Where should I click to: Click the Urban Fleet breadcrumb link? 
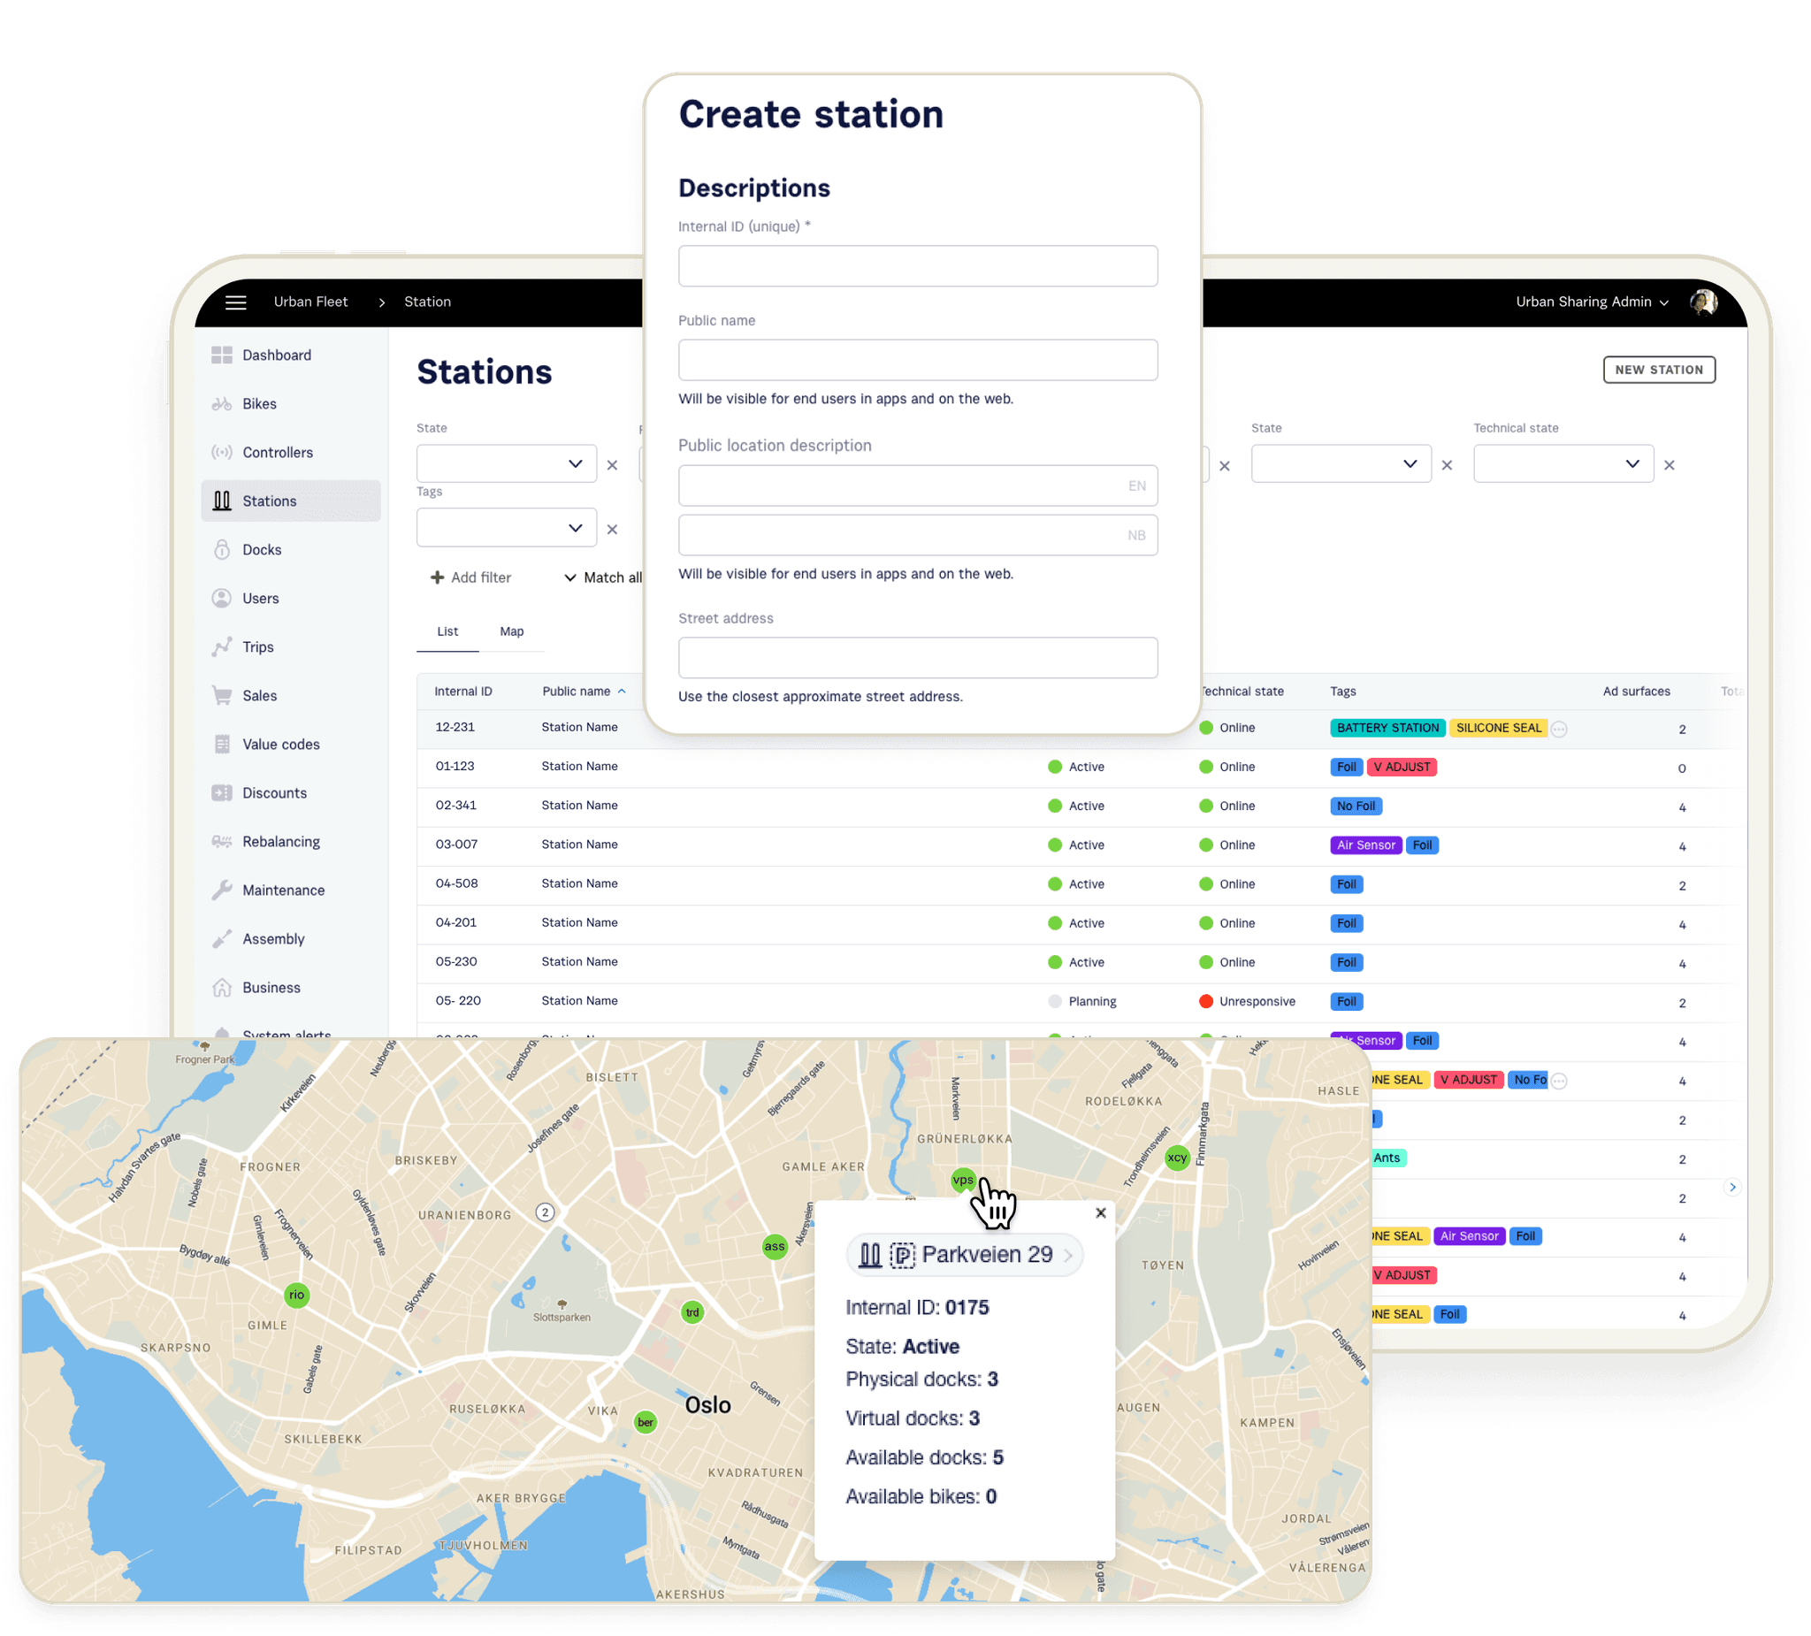point(310,302)
